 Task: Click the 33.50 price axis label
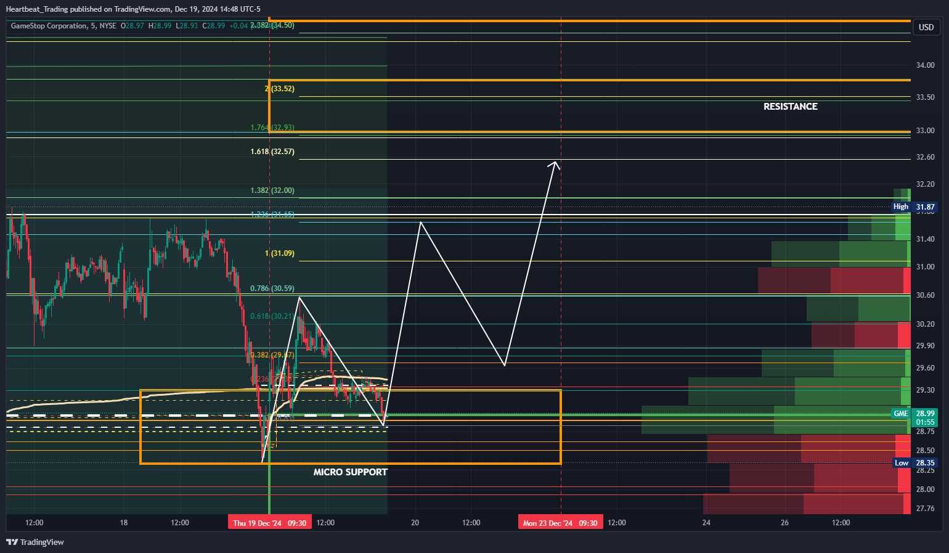point(926,97)
